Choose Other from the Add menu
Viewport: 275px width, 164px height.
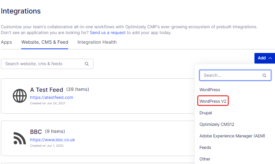205,159
